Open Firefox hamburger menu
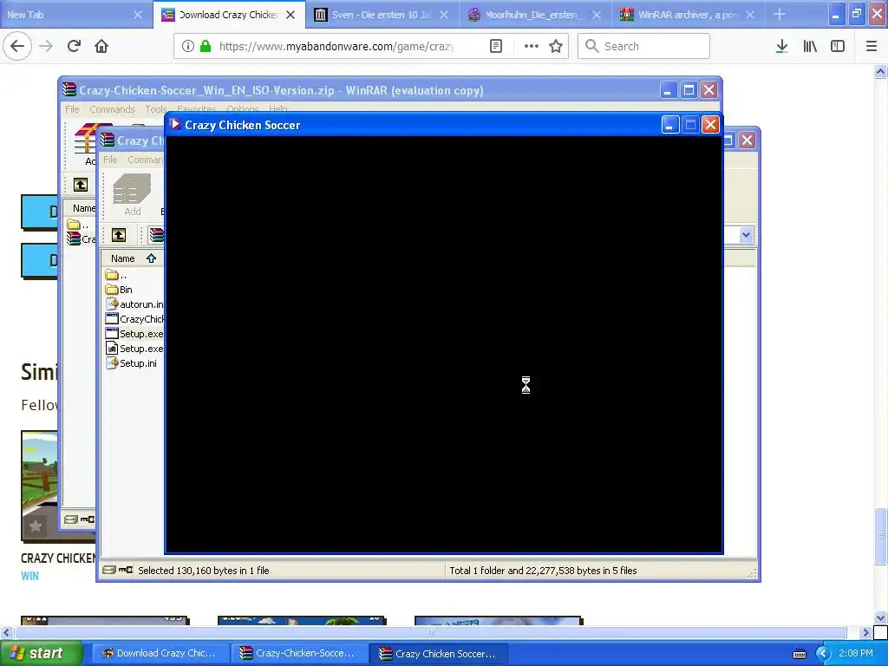The image size is (888, 666). pyautogui.click(x=872, y=46)
